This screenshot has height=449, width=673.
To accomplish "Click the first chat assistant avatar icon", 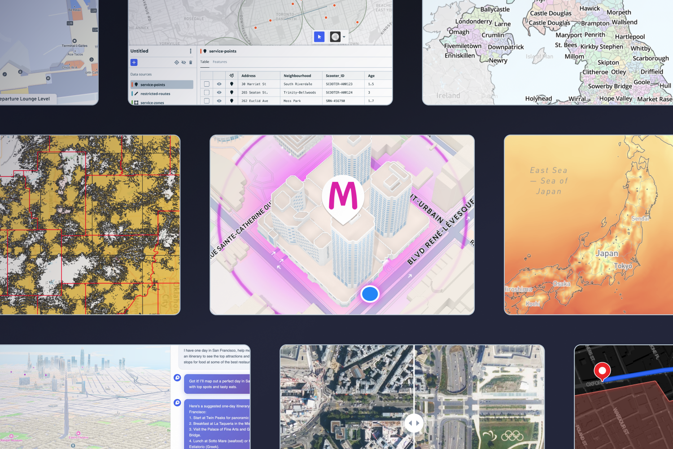I will pyautogui.click(x=177, y=378).
